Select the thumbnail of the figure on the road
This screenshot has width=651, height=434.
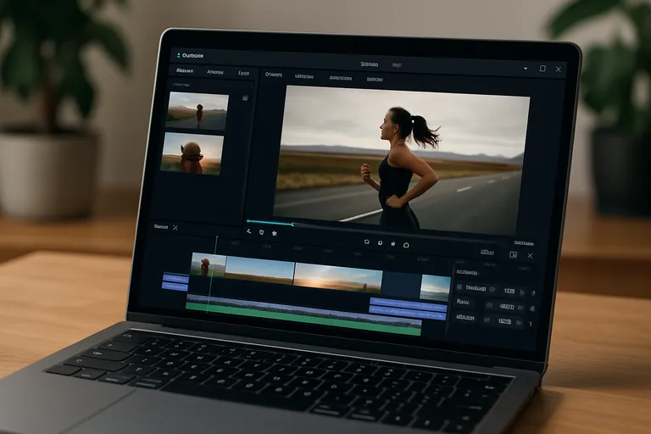(198, 111)
